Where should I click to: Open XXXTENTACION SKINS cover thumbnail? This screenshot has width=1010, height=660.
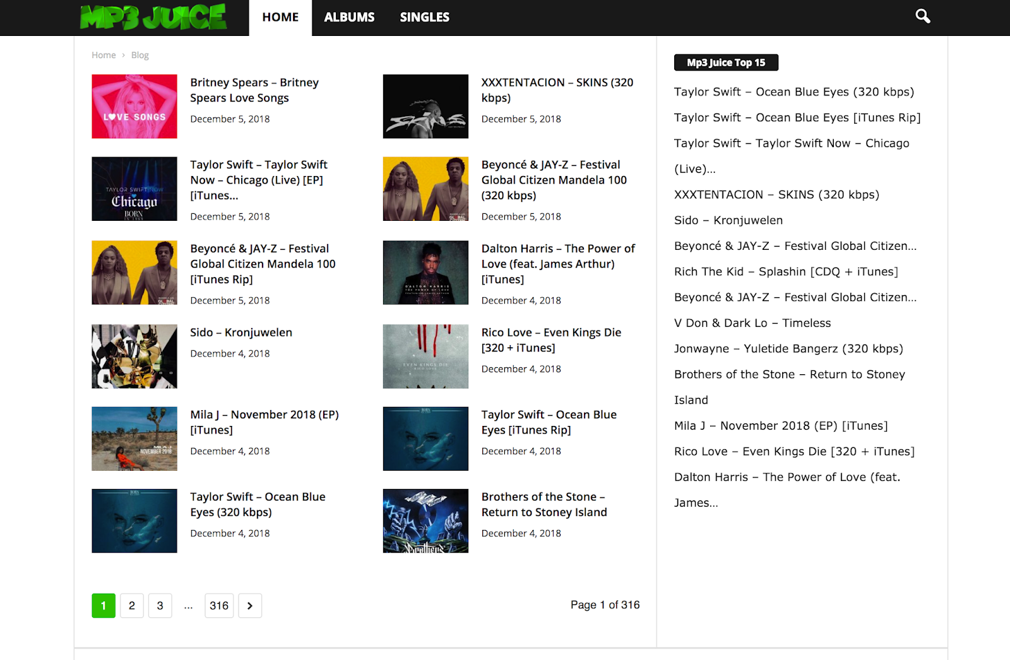[x=425, y=106]
